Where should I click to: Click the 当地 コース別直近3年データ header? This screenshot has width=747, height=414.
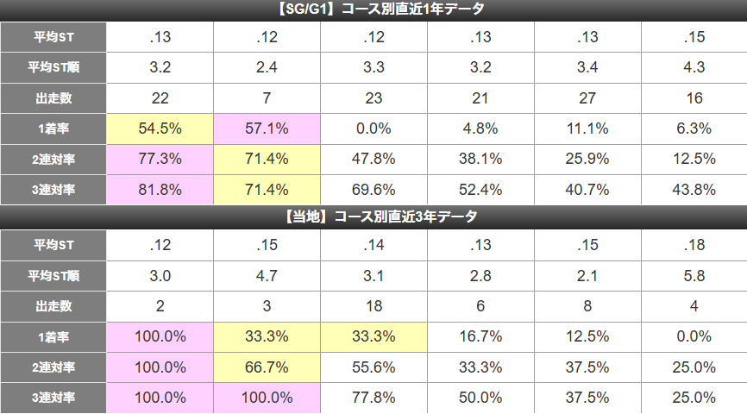373,217
